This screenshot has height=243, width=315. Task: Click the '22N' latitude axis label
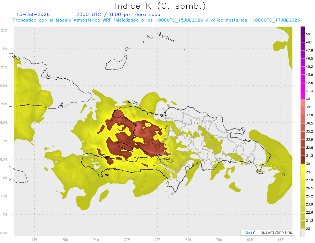tap(4, 30)
